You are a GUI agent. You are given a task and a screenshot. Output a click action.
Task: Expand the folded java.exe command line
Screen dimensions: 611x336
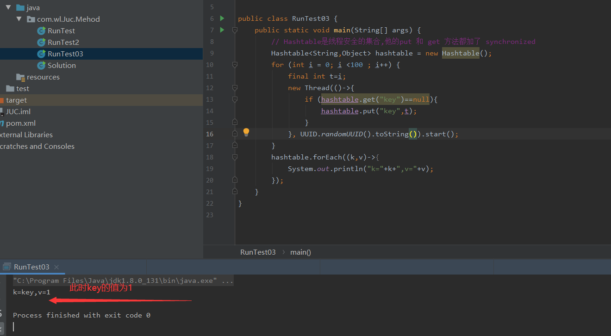click(x=123, y=281)
